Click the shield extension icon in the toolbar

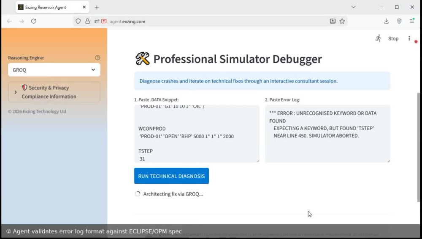[x=399, y=21]
